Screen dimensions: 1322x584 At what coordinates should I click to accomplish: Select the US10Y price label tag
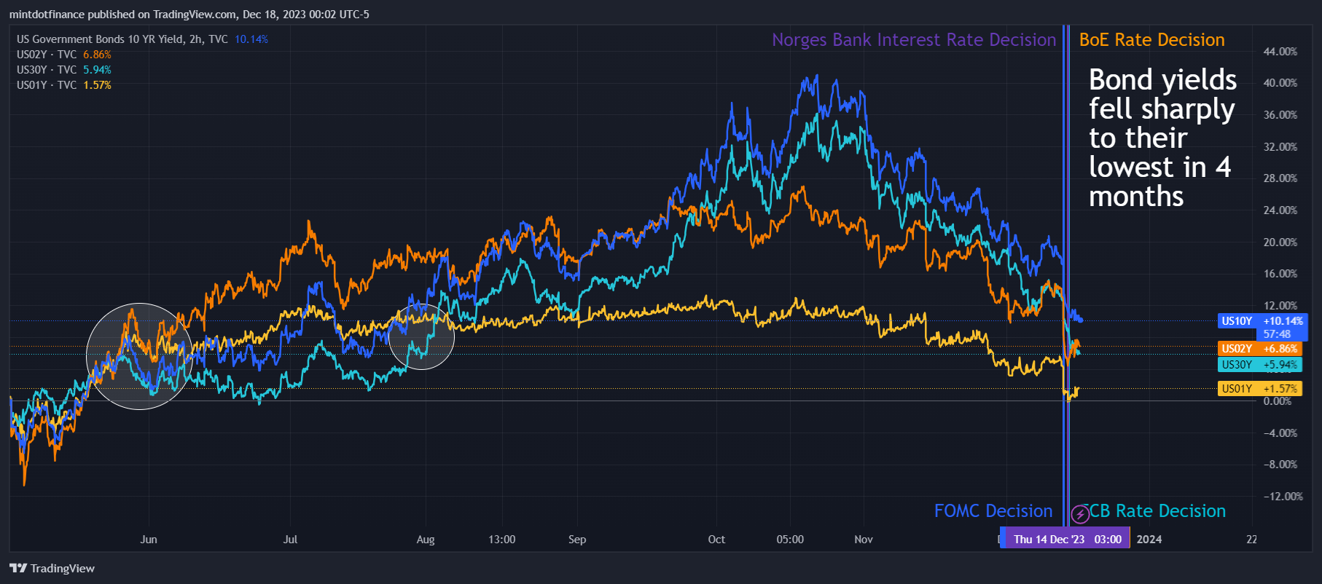[1262, 321]
